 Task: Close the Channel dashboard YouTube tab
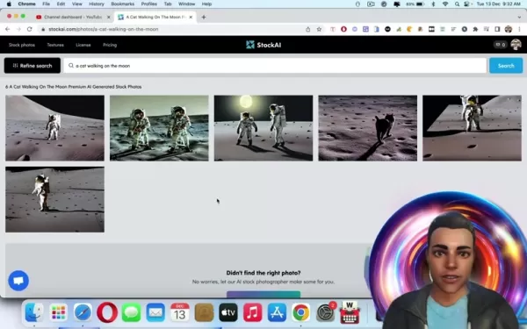click(109, 17)
